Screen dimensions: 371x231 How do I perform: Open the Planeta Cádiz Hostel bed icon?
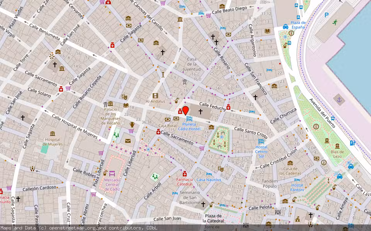189,119
